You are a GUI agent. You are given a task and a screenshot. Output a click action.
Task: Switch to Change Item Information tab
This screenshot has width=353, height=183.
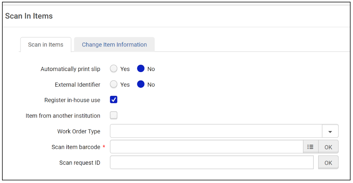(x=114, y=45)
